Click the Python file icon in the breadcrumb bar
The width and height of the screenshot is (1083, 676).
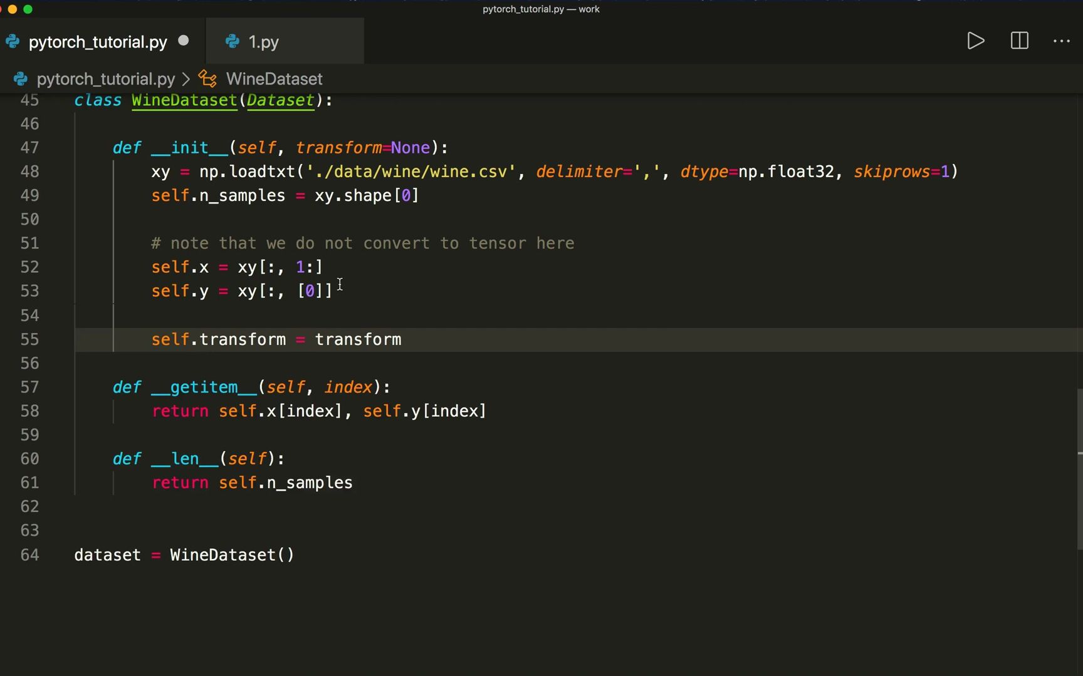click(20, 79)
